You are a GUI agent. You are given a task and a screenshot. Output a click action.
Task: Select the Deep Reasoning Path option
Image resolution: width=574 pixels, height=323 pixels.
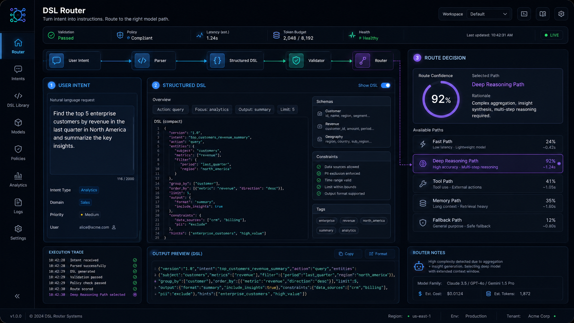tap(488, 164)
